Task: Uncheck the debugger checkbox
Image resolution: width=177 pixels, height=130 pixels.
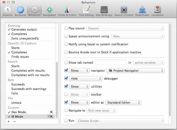Action: (66, 78)
